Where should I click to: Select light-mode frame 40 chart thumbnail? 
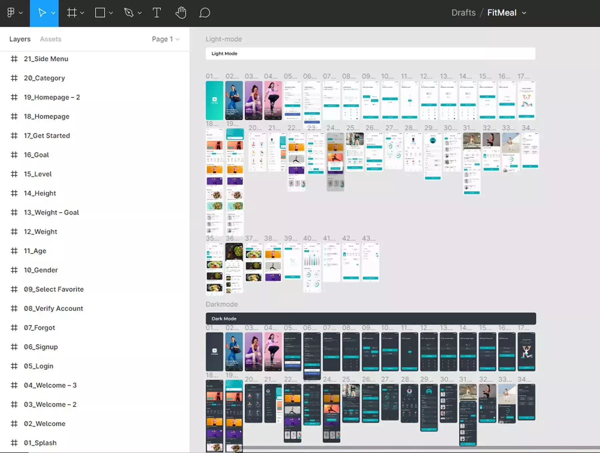pos(312,268)
